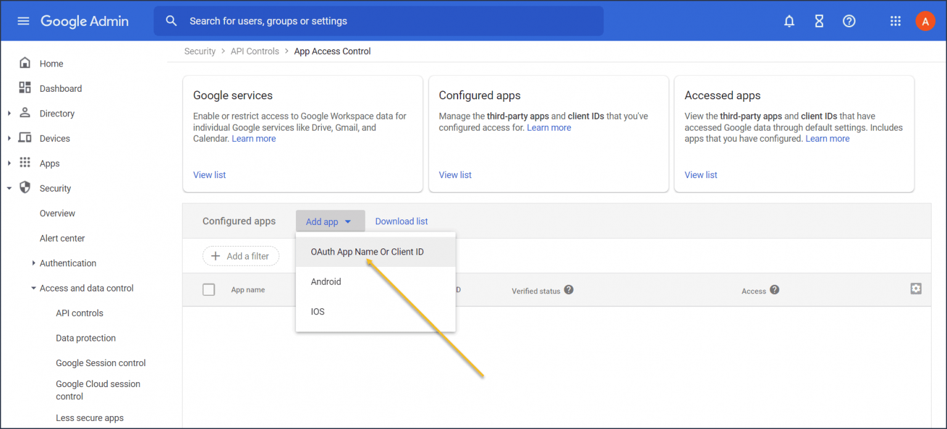The height and width of the screenshot is (429, 947).
Task: Open Alert center
Action: point(62,238)
